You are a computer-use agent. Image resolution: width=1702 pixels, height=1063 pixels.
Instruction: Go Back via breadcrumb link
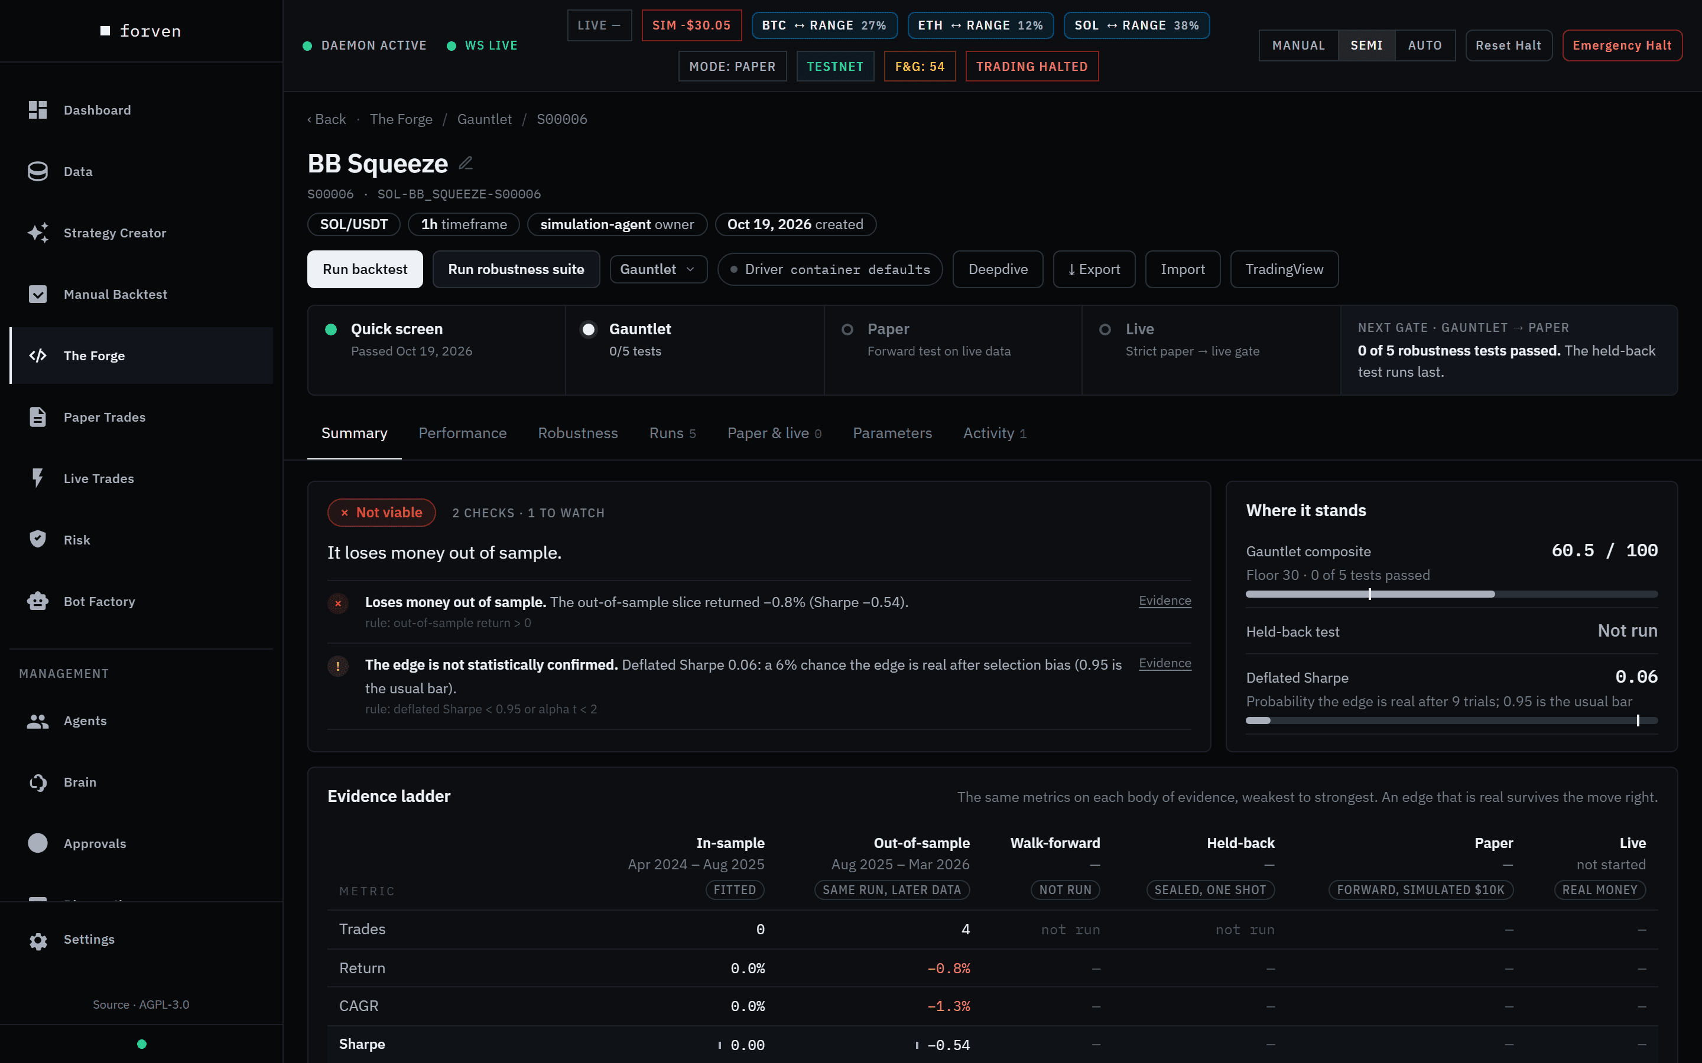point(326,119)
